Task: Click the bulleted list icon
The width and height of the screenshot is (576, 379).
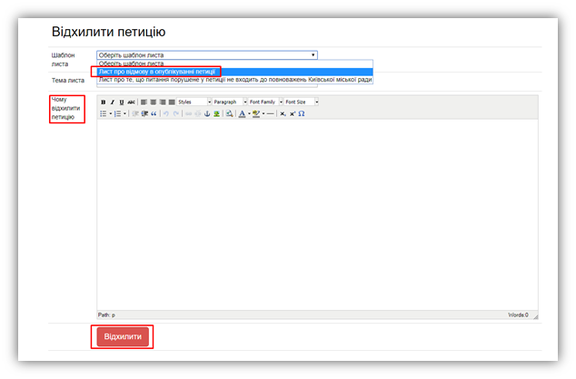Action: (104, 114)
